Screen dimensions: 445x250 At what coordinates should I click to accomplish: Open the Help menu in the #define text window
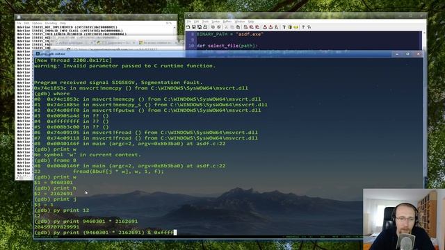point(63,23)
